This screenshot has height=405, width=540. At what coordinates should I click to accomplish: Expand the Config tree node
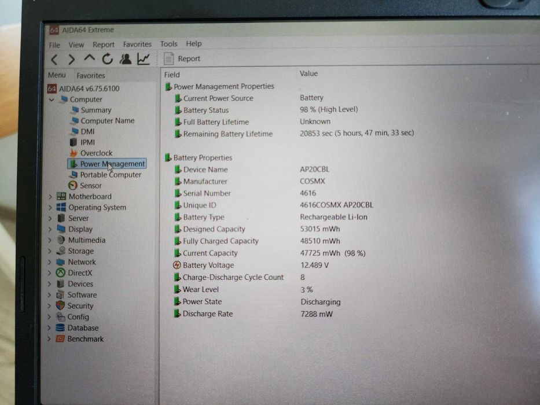pos(49,317)
